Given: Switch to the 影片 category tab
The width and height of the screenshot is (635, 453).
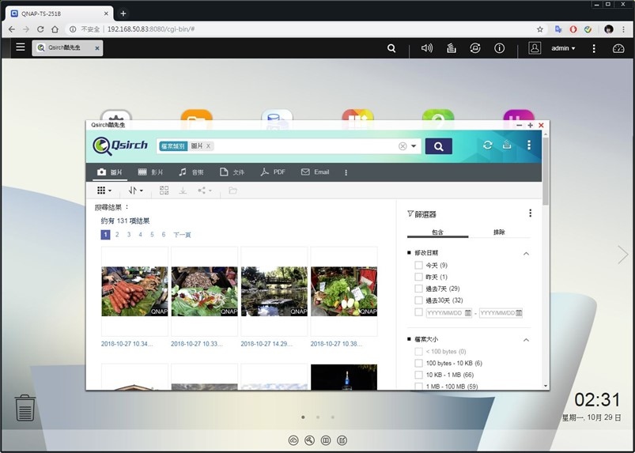Looking at the screenshot, I should tap(150, 172).
